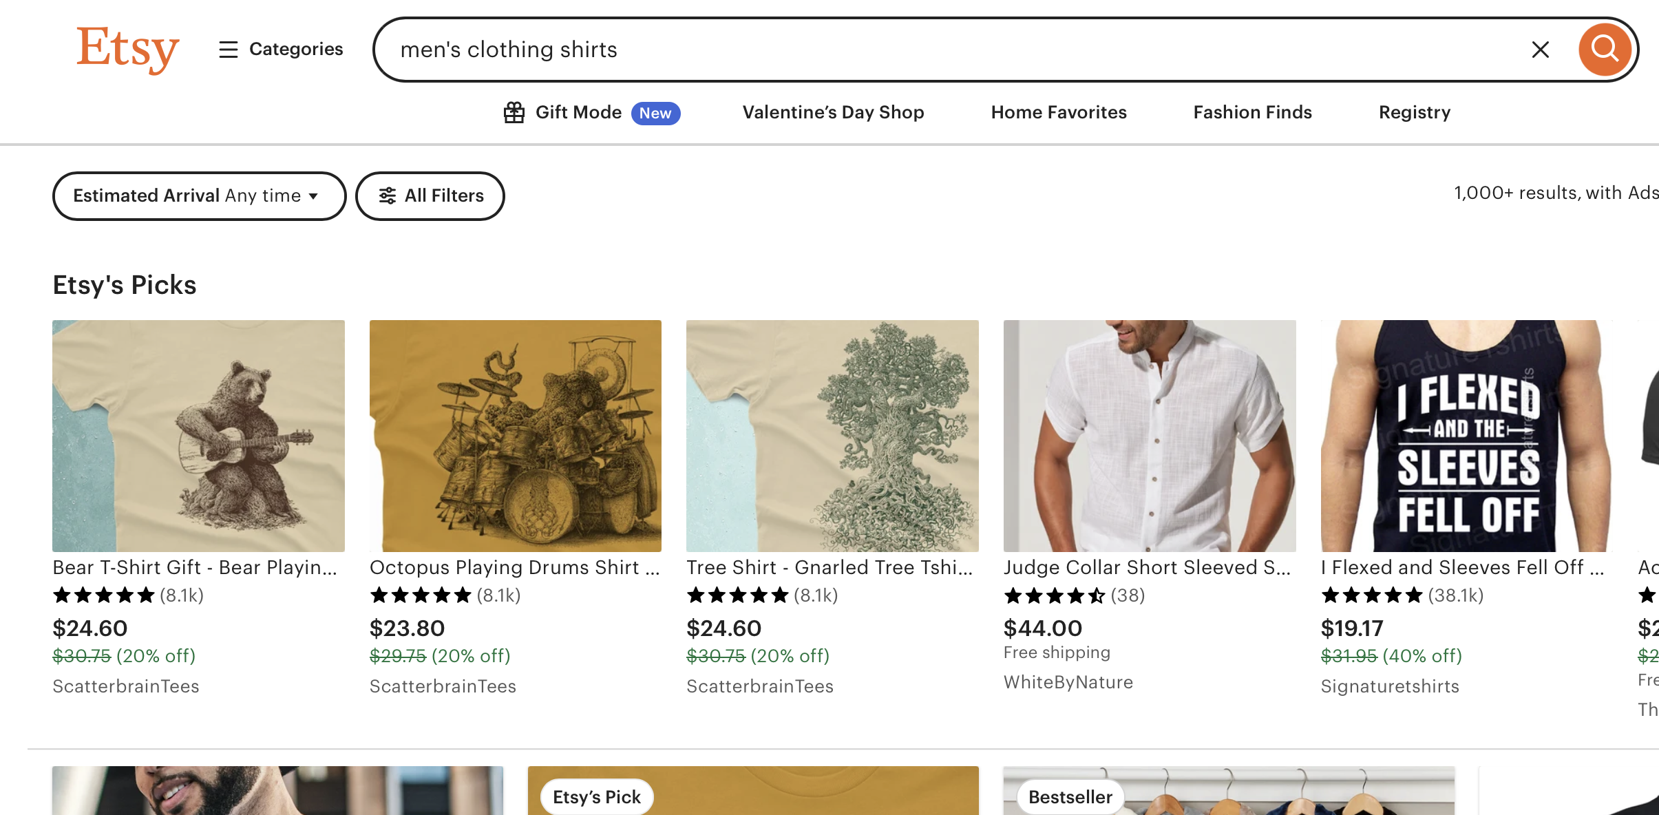1659x815 pixels.
Task: Clear the search text with X icon
Action: (x=1541, y=50)
